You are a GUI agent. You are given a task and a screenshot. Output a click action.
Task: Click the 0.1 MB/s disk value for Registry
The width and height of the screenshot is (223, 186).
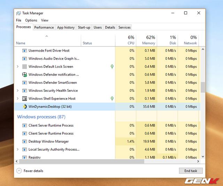point(169,157)
